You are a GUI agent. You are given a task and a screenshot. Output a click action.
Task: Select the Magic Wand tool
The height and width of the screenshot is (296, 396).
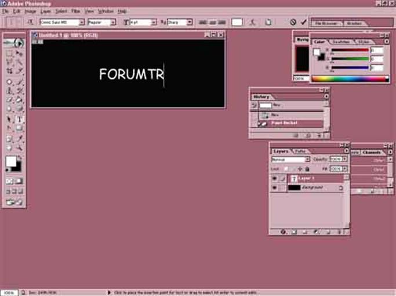[19, 62]
